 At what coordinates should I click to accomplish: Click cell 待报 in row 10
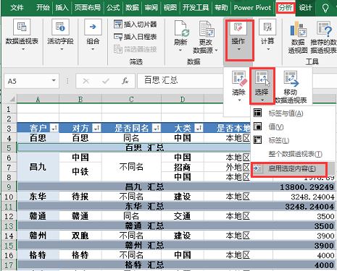click(x=80, y=197)
